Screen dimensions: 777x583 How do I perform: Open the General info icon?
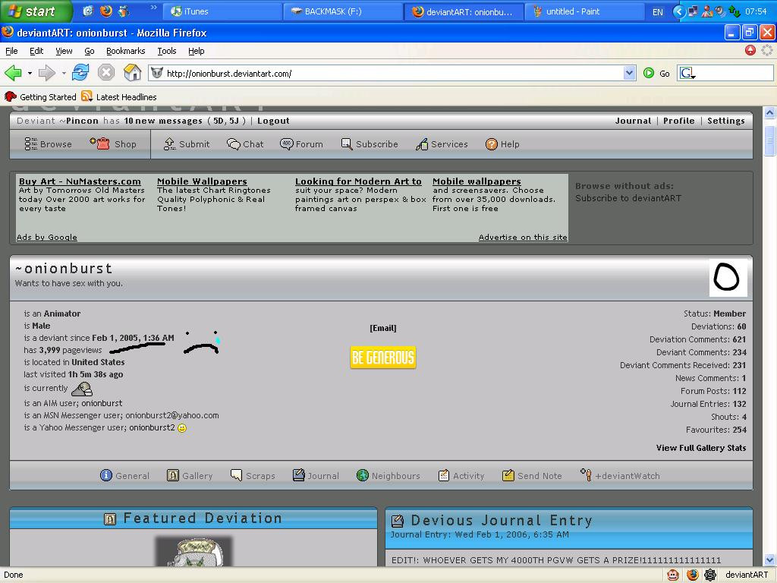coord(106,475)
